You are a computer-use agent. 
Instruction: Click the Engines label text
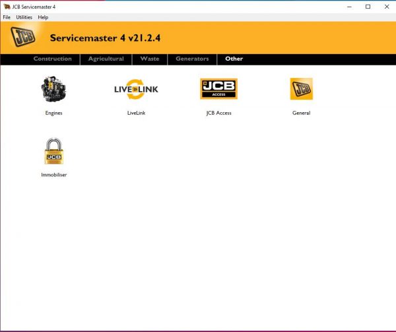(x=53, y=113)
